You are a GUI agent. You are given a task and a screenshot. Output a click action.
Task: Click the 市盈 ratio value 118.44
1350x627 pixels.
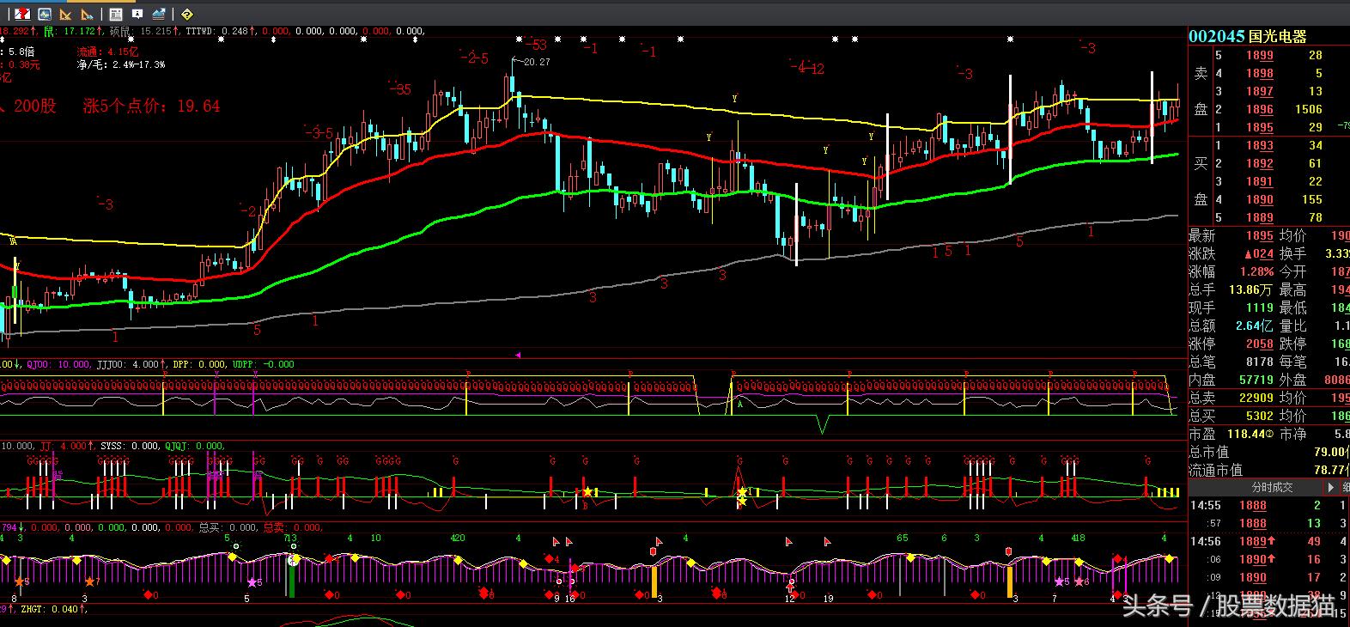coord(1248,435)
